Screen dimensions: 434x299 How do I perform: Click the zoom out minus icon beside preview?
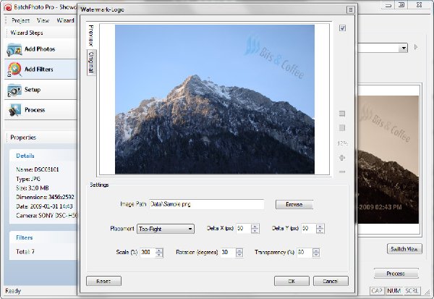342,172
